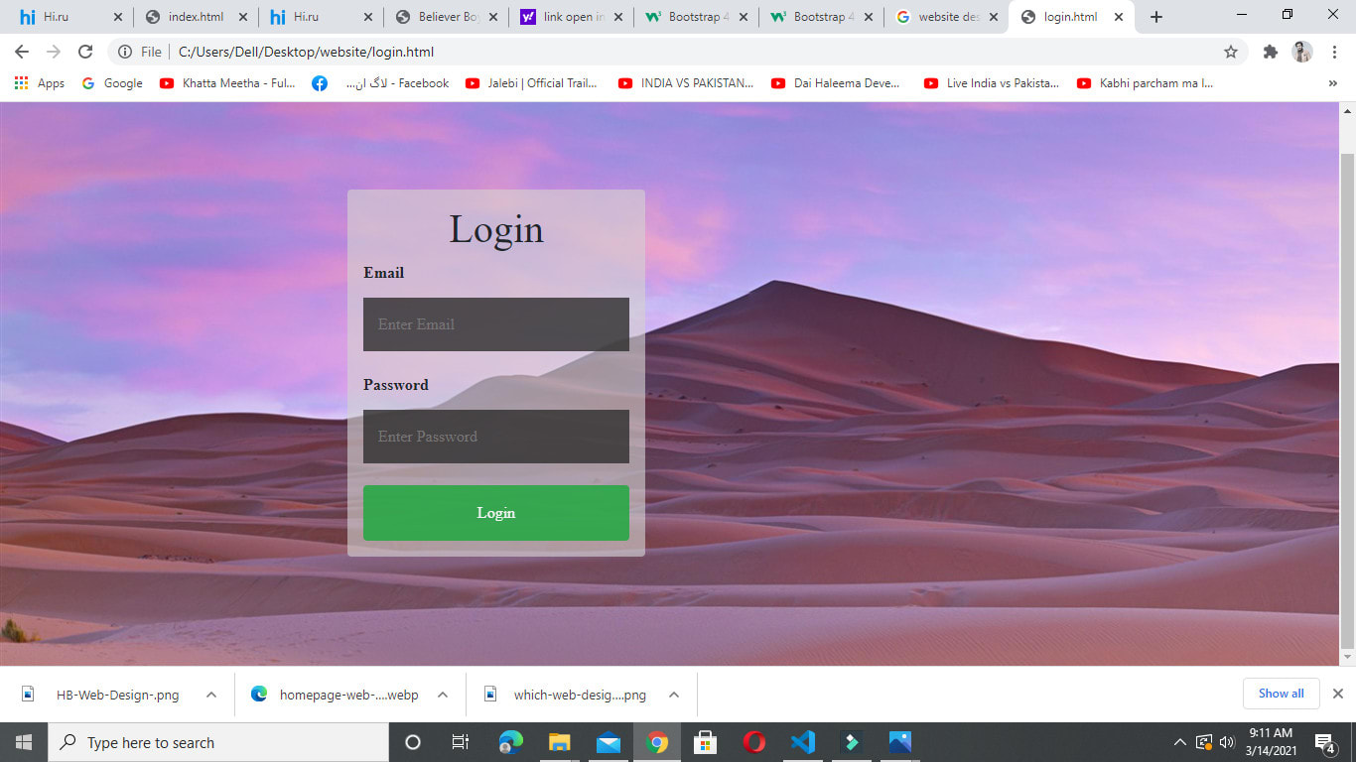Open the network status tray icon
The height and width of the screenshot is (762, 1356).
pyautogui.click(x=1204, y=742)
